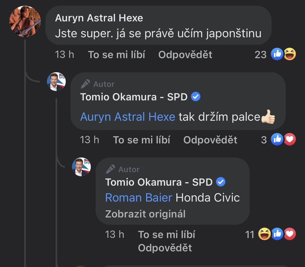Show the original via 'Zobrazit originál'
Screen dimensions: 305x267
145,214
